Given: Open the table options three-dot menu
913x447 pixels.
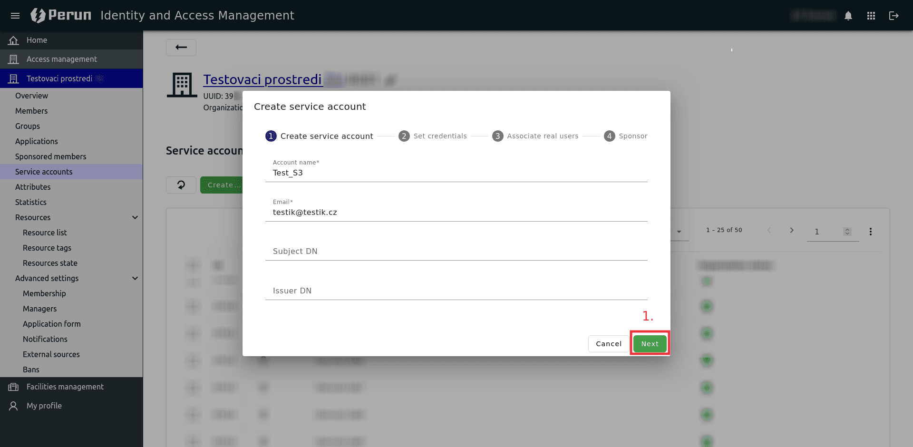Looking at the screenshot, I should pyautogui.click(x=871, y=232).
